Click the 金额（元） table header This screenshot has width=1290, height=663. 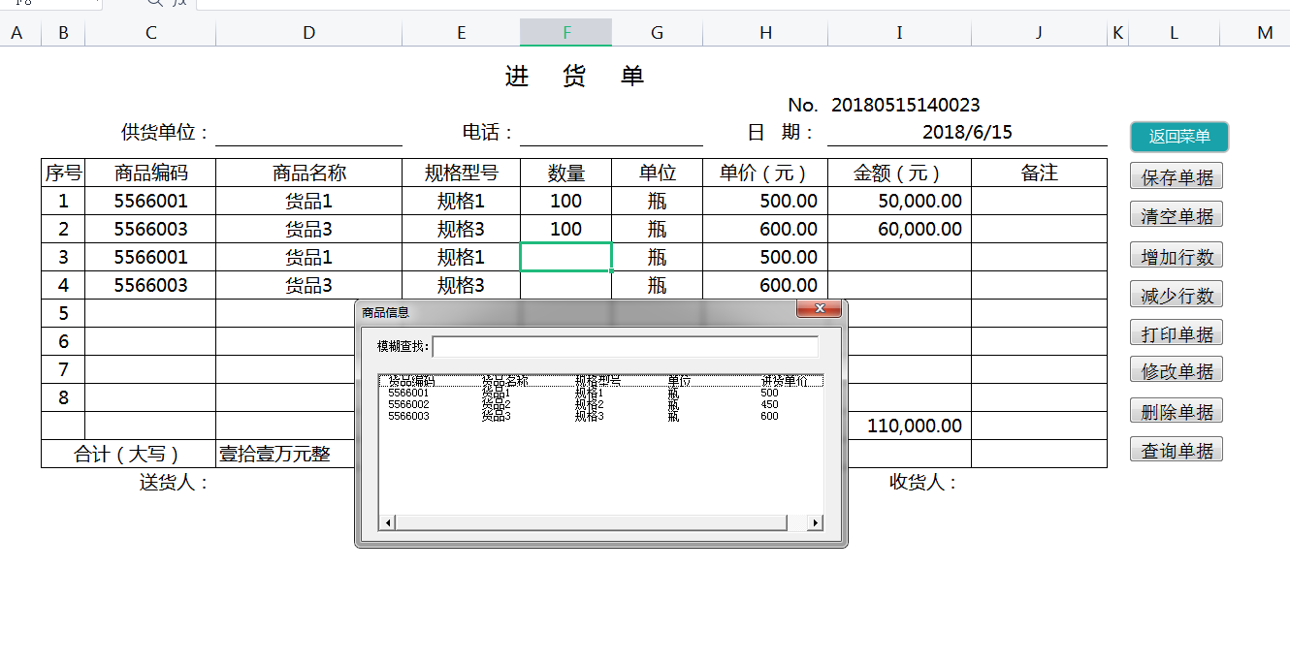click(900, 173)
